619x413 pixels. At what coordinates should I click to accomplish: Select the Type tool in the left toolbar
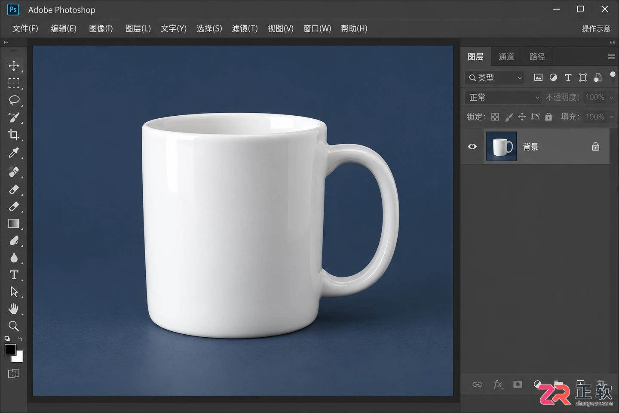pos(14,274)
